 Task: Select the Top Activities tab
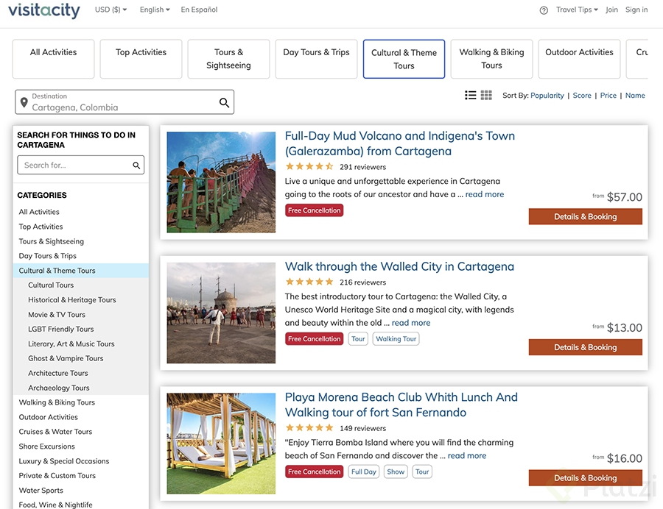[x=141, y=59]
